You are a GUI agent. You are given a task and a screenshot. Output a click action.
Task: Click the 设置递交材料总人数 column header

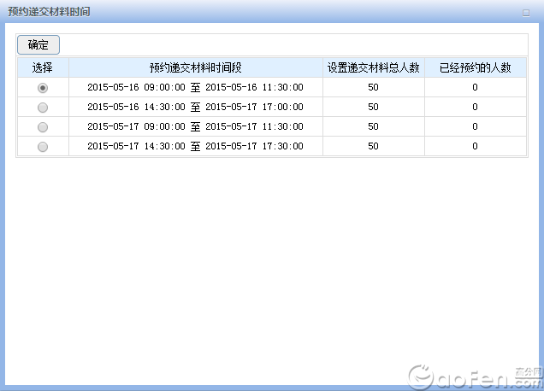pos(373,68)
